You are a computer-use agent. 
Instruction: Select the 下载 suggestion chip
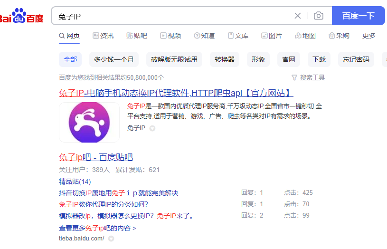[x=319, y=59]
